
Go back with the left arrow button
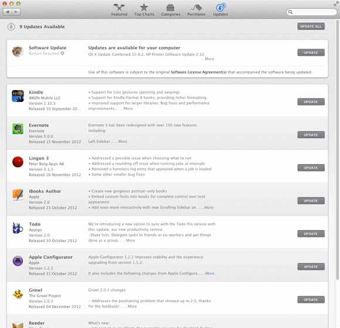pos(8,12)
